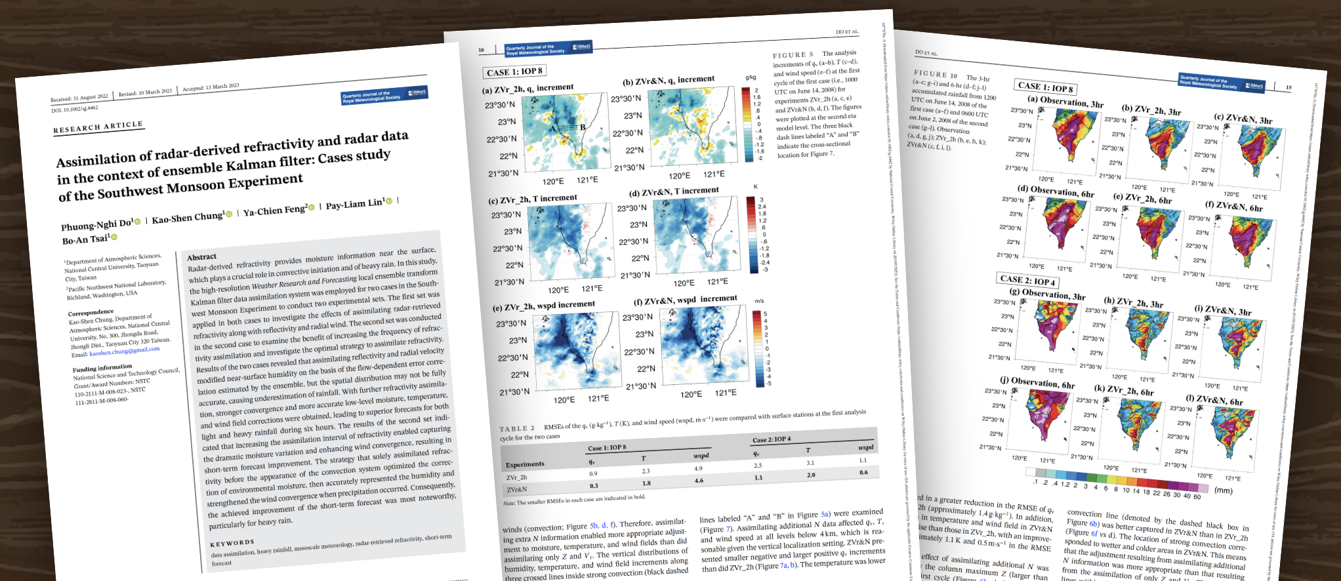Screen dimensions: 1341x581
Task: Click the 'Correspondence' heading
Action: point(91,312)
